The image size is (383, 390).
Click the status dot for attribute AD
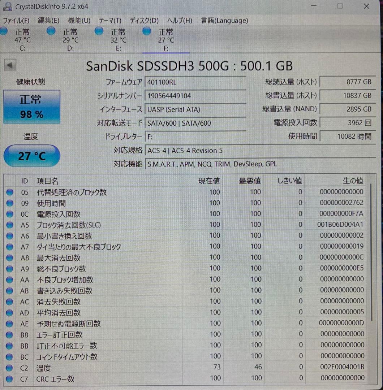tap(9, 313)
